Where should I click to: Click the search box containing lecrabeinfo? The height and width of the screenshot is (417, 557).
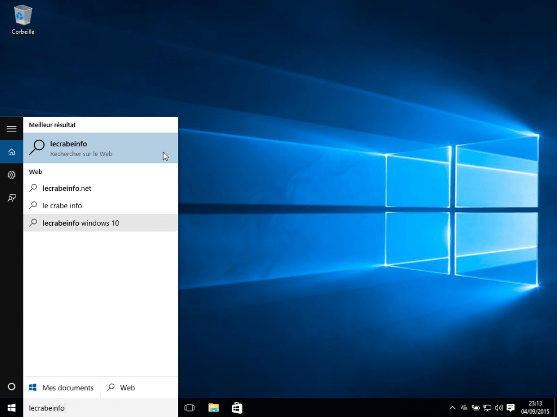(101, 408)
